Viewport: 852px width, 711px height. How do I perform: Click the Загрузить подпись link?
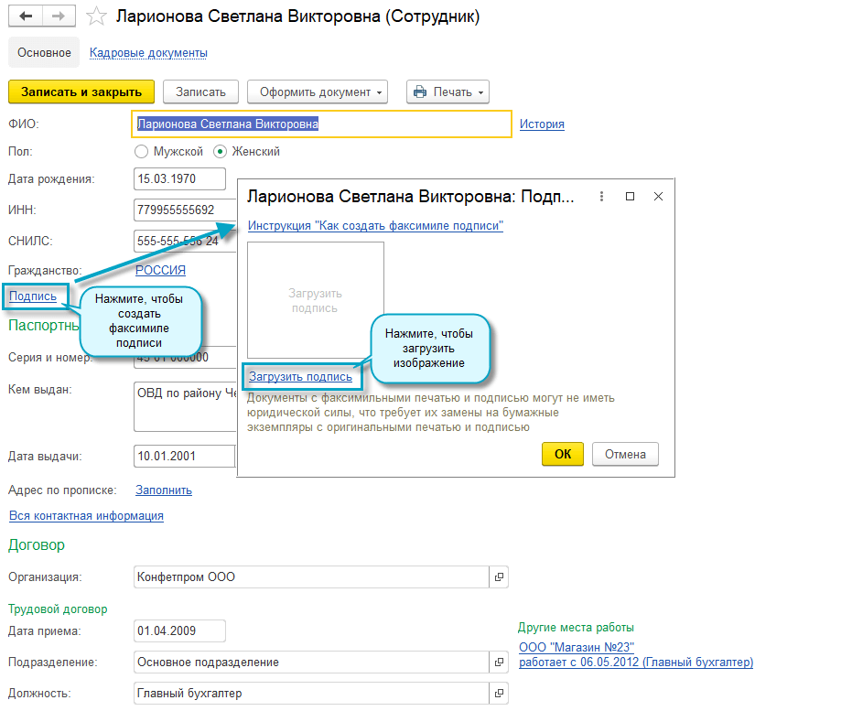pos(300,376)
